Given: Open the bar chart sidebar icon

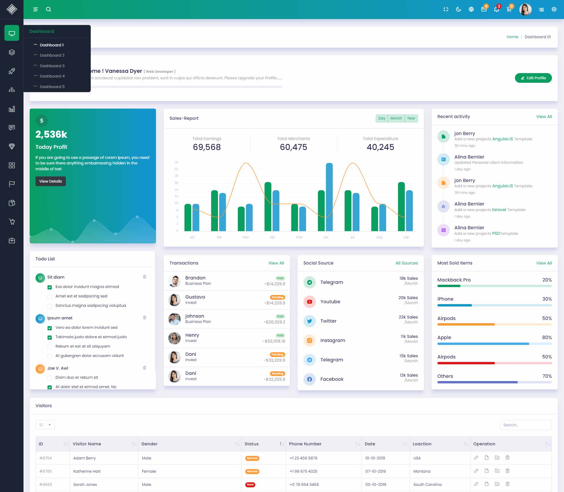Looking at the screenshot, I should pyautogui.click(x=12, y=109).
